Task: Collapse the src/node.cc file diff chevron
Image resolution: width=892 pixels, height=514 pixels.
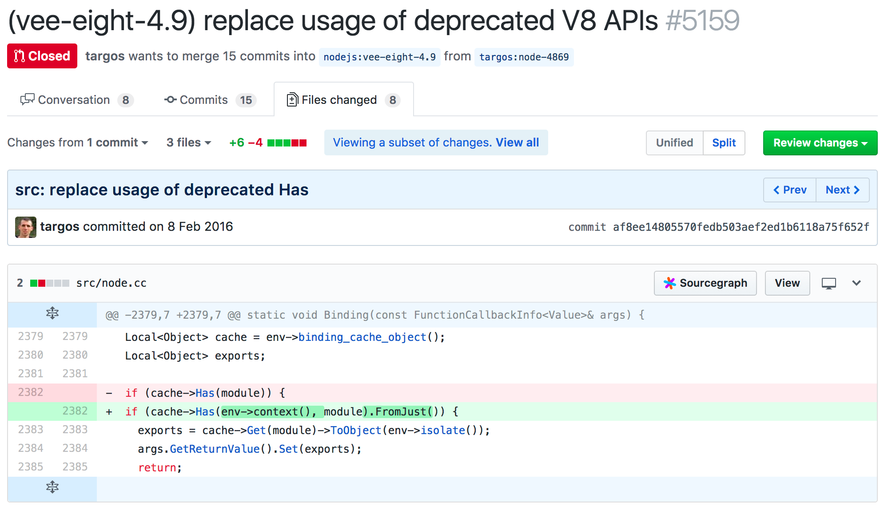Action: point(856,283)
